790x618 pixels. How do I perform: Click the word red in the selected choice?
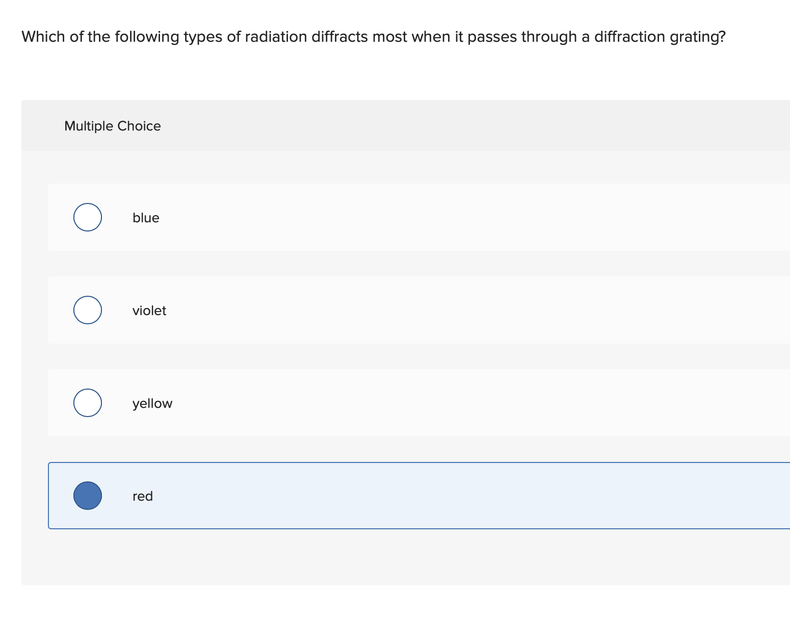pyautogui.click(x=142, y=496)
